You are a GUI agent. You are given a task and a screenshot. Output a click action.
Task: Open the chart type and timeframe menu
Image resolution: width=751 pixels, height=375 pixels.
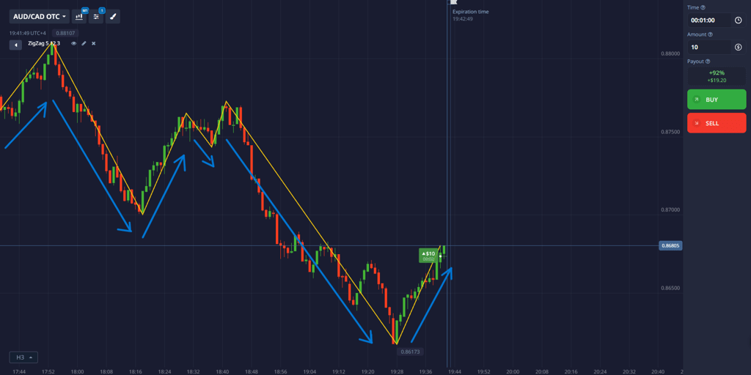point(79,16)
